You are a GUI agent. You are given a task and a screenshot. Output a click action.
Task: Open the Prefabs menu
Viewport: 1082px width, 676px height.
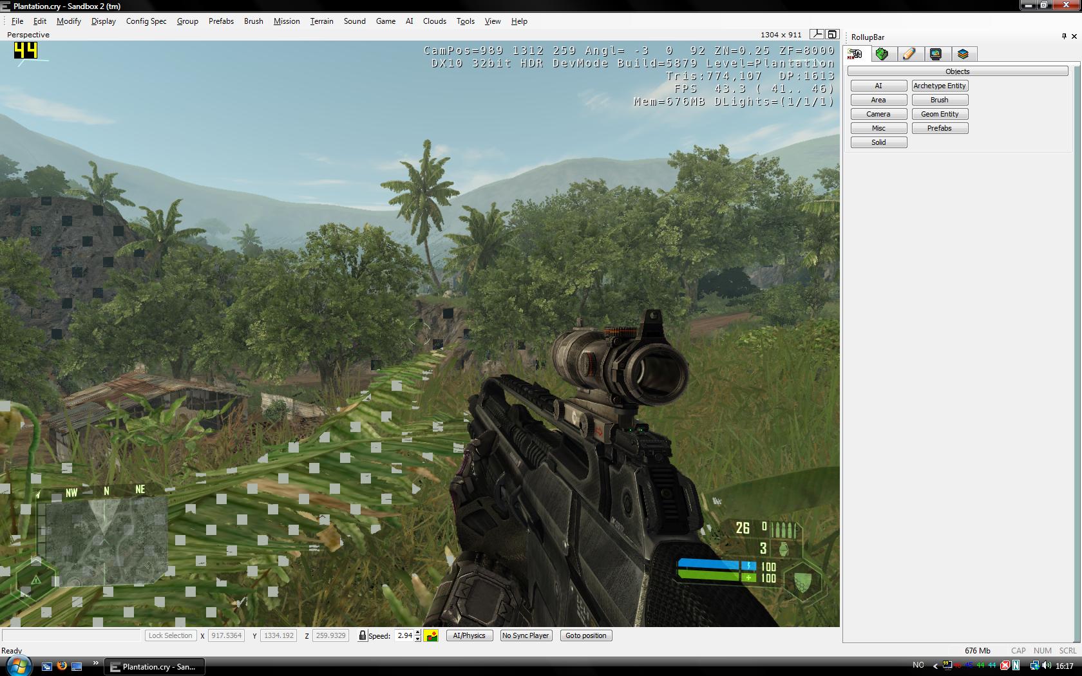[221, 21]
